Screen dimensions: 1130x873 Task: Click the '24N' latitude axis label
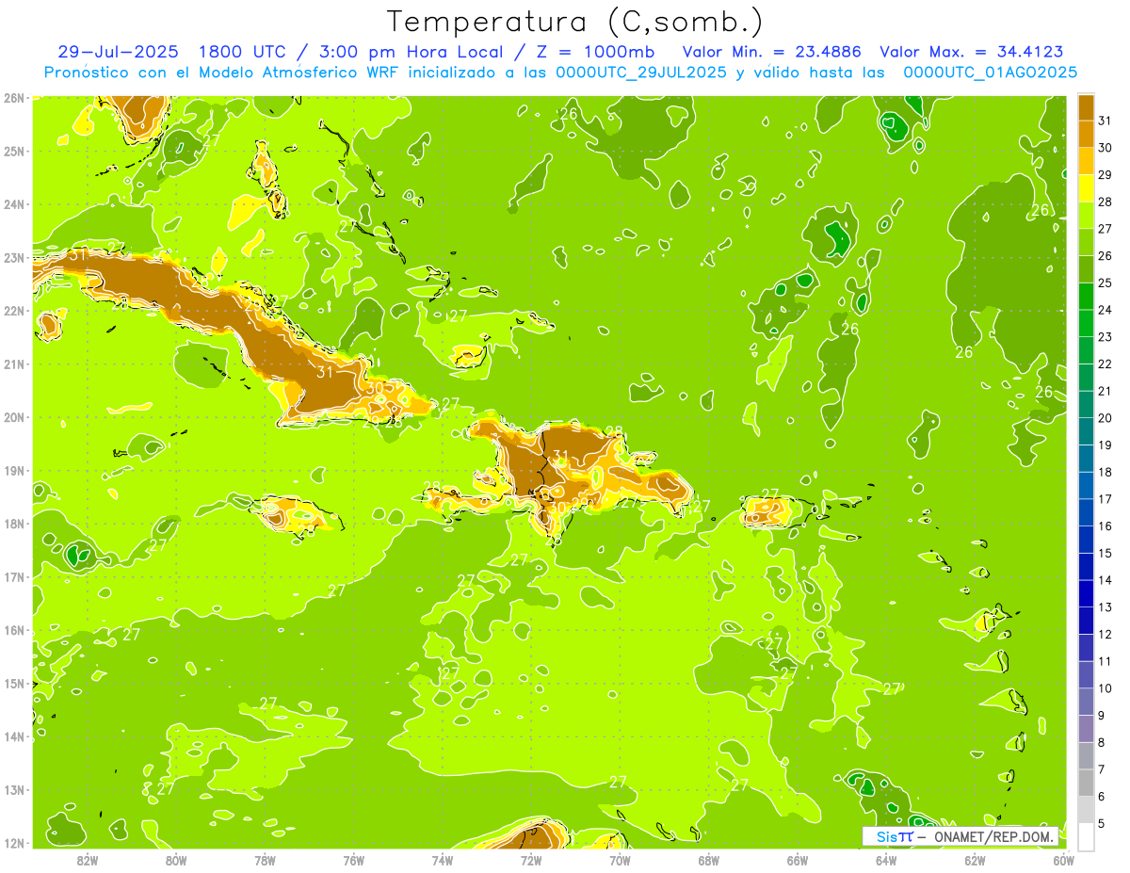13,204
